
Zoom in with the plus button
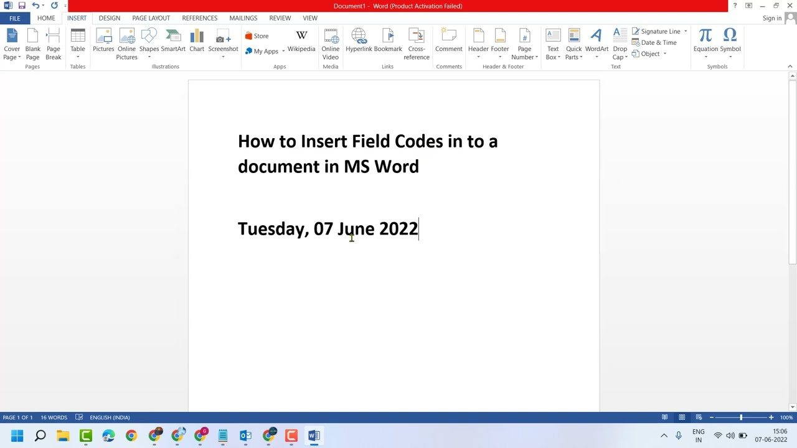(x=771, y=418)
